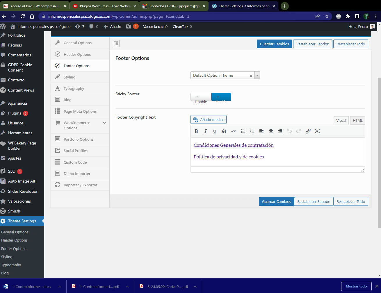Viewport: 381px width, 293px height.
Task: Open the WordPress logo menu
Action: [x=3, y=26]
